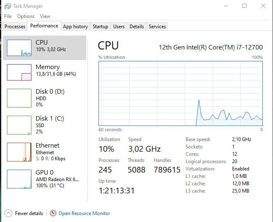
Task: Go to the Startup tab
Action: 100,27
